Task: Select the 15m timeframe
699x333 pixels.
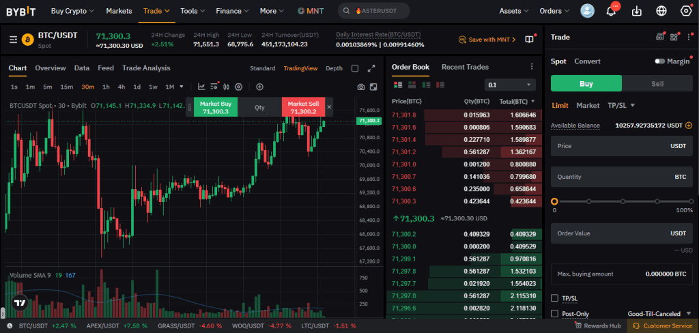Action: point(66,87)
